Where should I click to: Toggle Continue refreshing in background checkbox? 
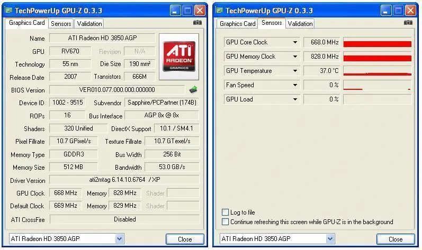point(225,222)
